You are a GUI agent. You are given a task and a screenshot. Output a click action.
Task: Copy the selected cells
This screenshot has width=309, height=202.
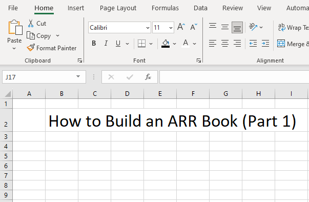[x=39, y=36]
